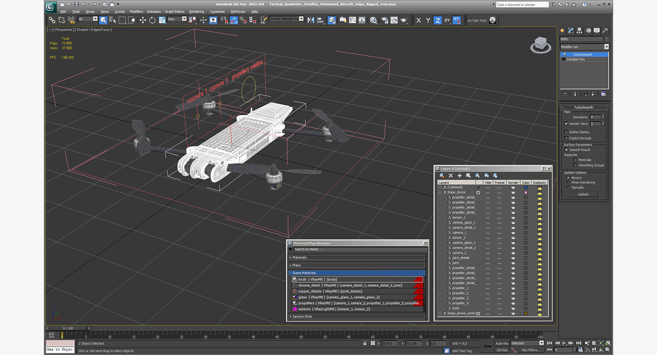657x355 pixels.
Task: Create new layer in Layer dialog
Action: [442, 176]
